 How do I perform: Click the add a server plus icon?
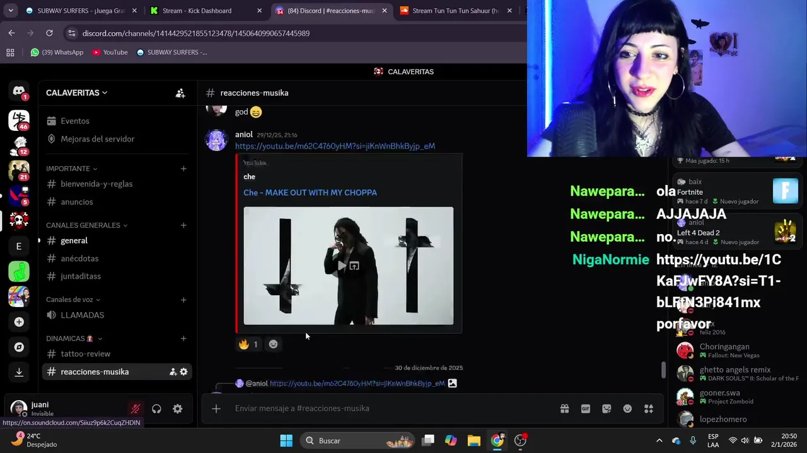[x=19, y=322]
